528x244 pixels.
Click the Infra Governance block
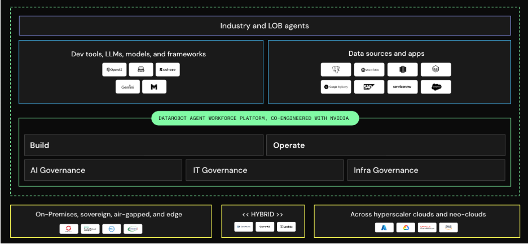click(x=426, y=170)
